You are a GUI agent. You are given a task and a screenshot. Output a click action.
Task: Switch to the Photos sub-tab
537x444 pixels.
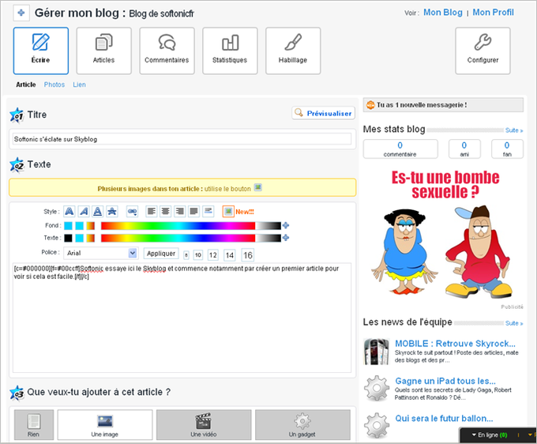[54, 85]
